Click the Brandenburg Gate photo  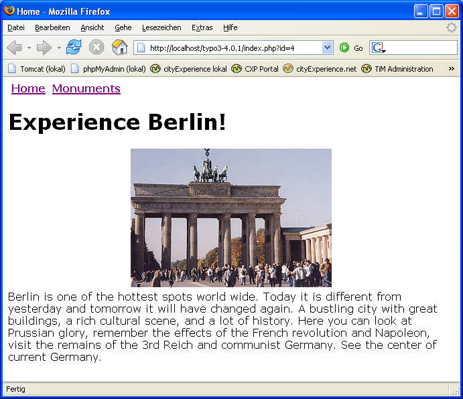[x=230, y=218]
